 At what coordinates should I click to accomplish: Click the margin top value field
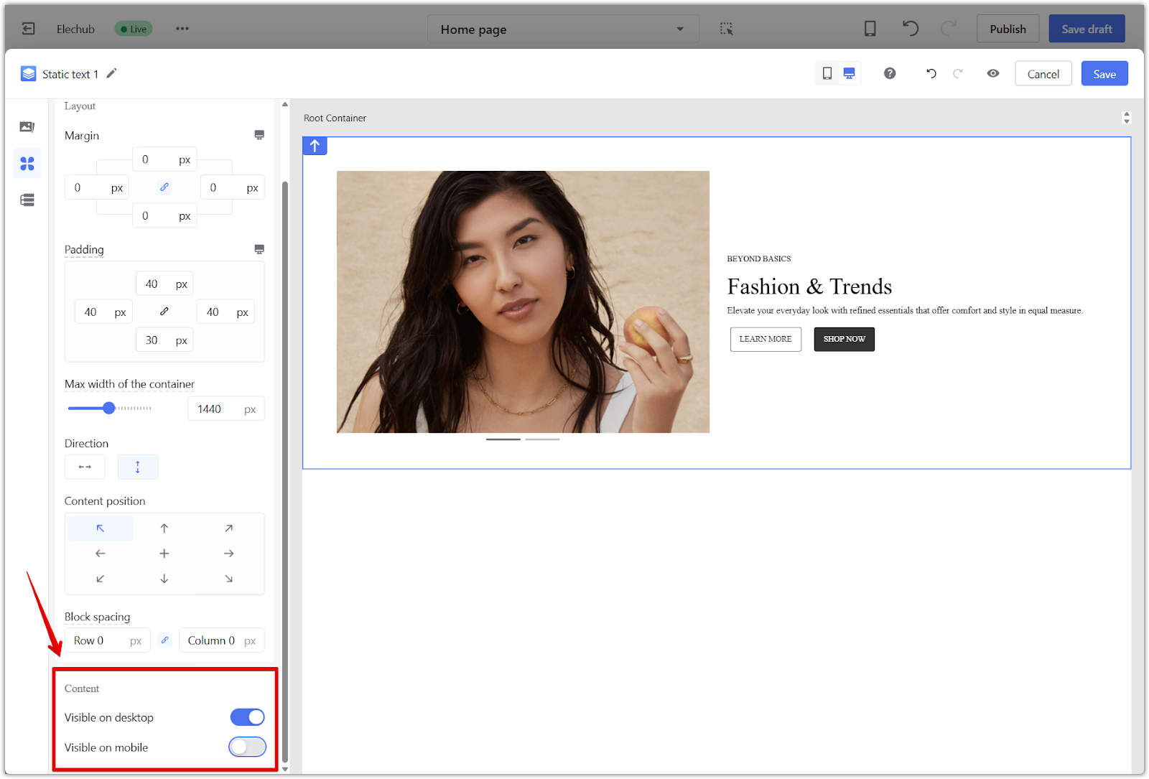coord(164,159)
